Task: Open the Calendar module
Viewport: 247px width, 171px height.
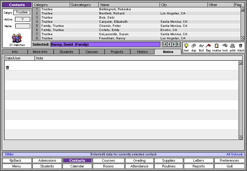Action: (x=77, y=166)
